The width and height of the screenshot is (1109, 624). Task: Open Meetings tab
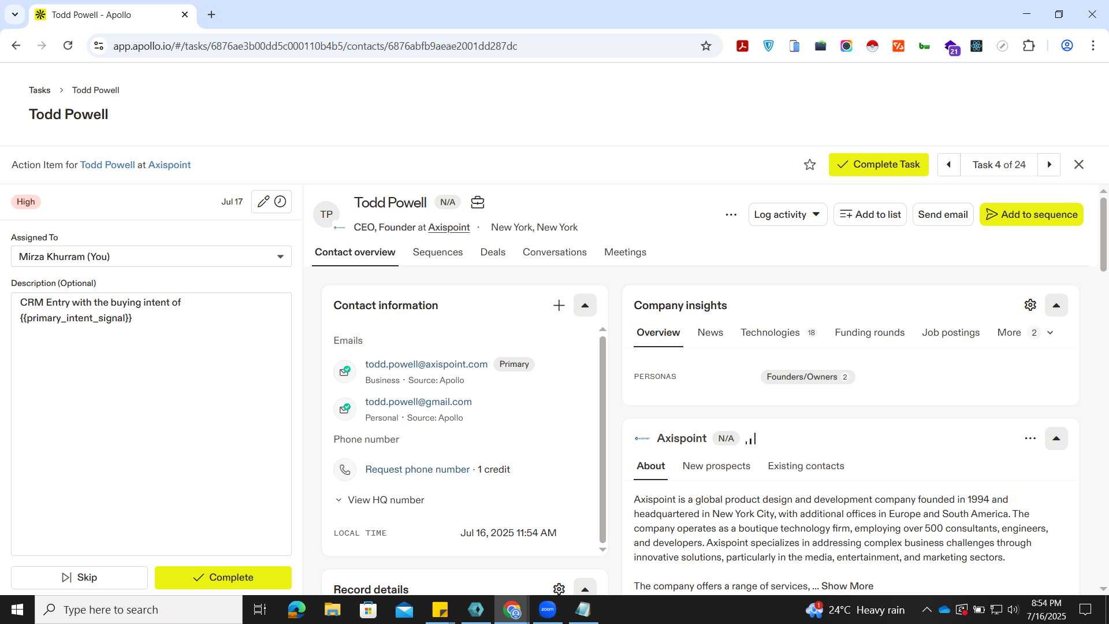[x=625, y=252]
